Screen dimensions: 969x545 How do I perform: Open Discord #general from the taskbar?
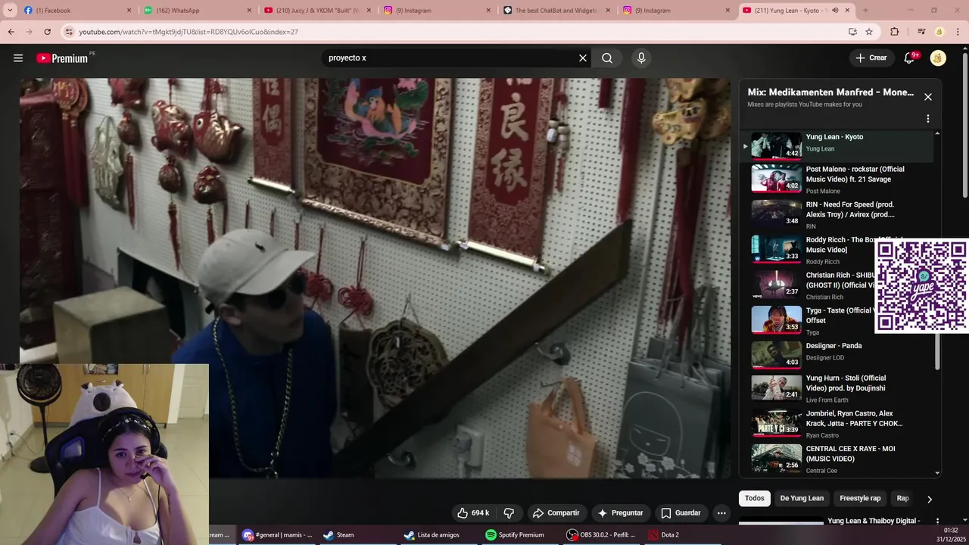point(277,535)
